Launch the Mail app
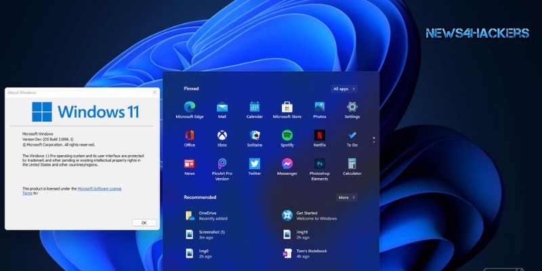This screenshot has width=542, height=271. (222, 107)
